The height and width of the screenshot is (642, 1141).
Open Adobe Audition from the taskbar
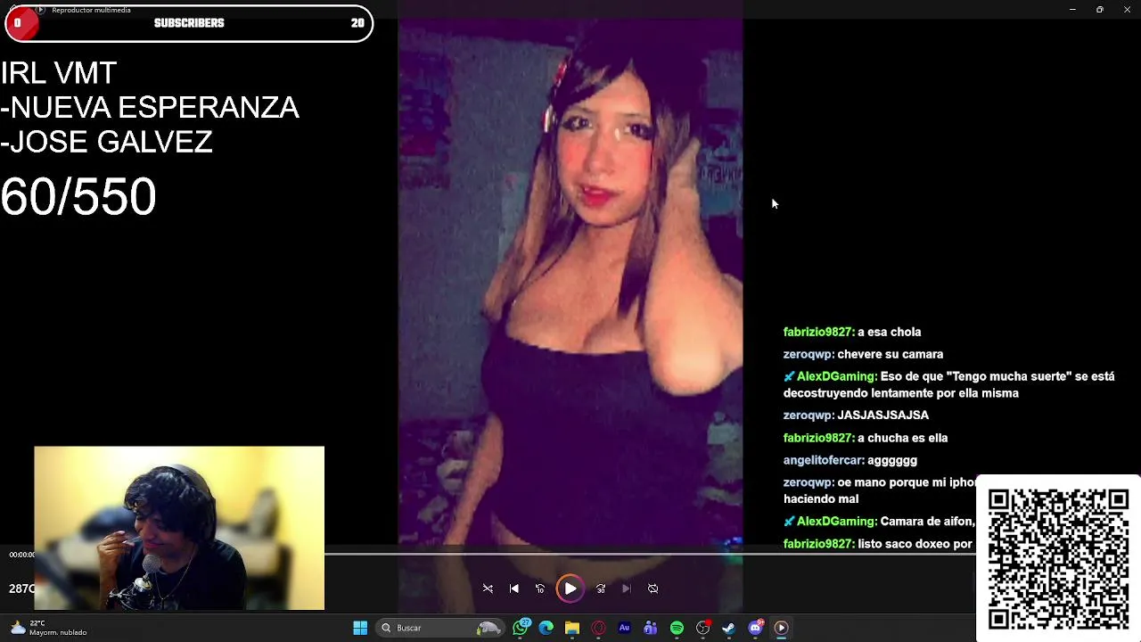point(624,628)
